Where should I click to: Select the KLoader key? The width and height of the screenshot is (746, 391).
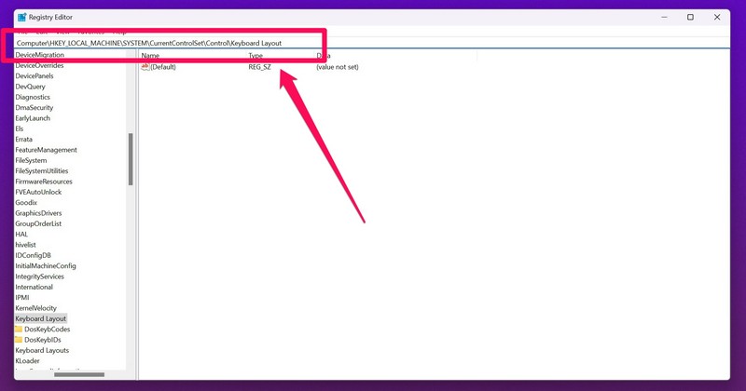[x=28, y=360]
